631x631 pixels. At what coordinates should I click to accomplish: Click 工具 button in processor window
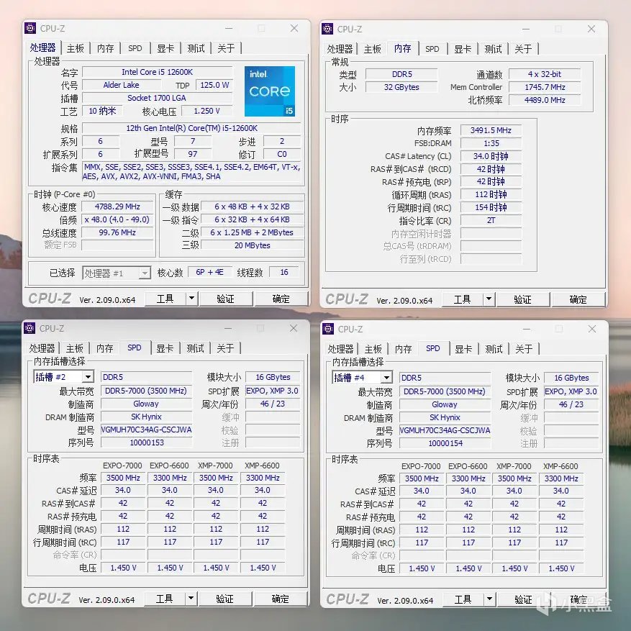[x=165, y=299]
